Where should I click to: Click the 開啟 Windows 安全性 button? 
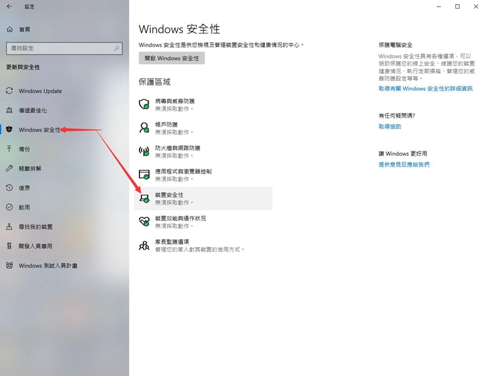point(172,58)
